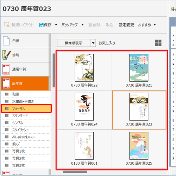The image size is (176, 176).
Task: Click the 0730 辰年賀022 caption text
Action: [84, 85]
